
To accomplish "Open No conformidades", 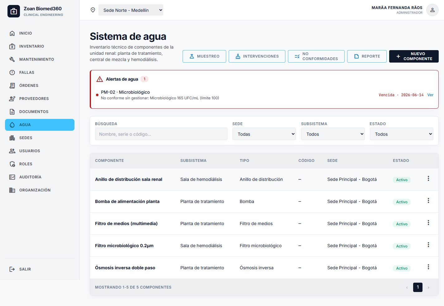I will (x=316, y=56).
